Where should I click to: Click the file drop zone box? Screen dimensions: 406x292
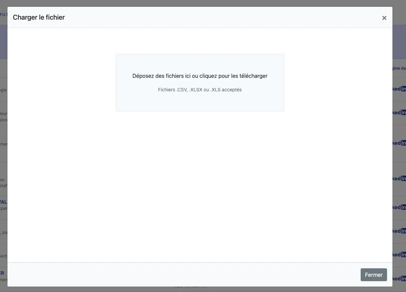pyautogui.click(x=200, y=102)
